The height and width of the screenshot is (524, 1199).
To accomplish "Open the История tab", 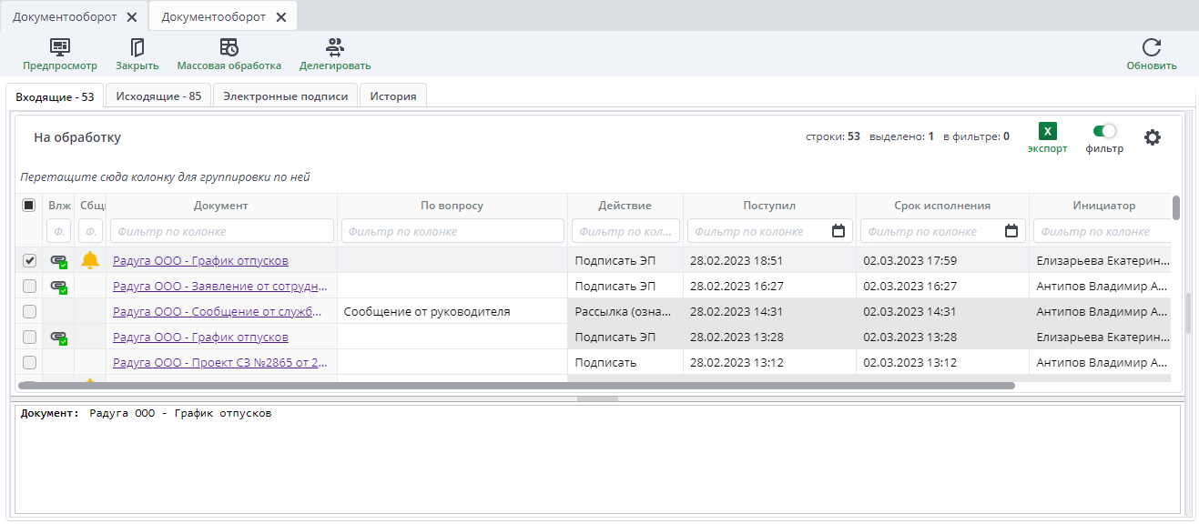I will [393, 96].
